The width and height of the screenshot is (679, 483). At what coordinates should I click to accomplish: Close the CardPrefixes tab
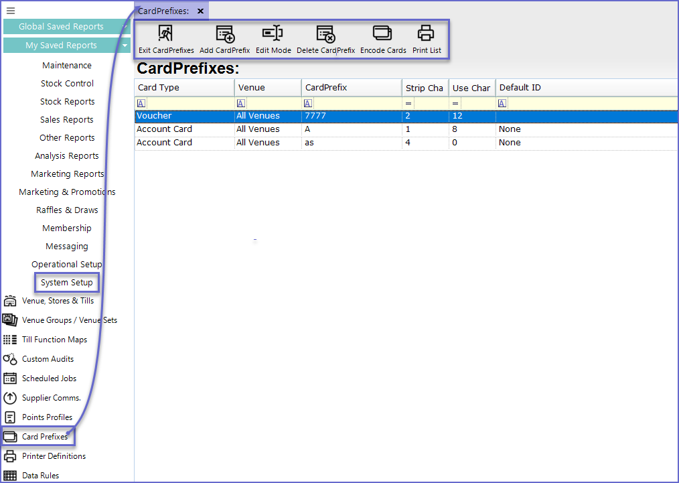coord(200,11)
